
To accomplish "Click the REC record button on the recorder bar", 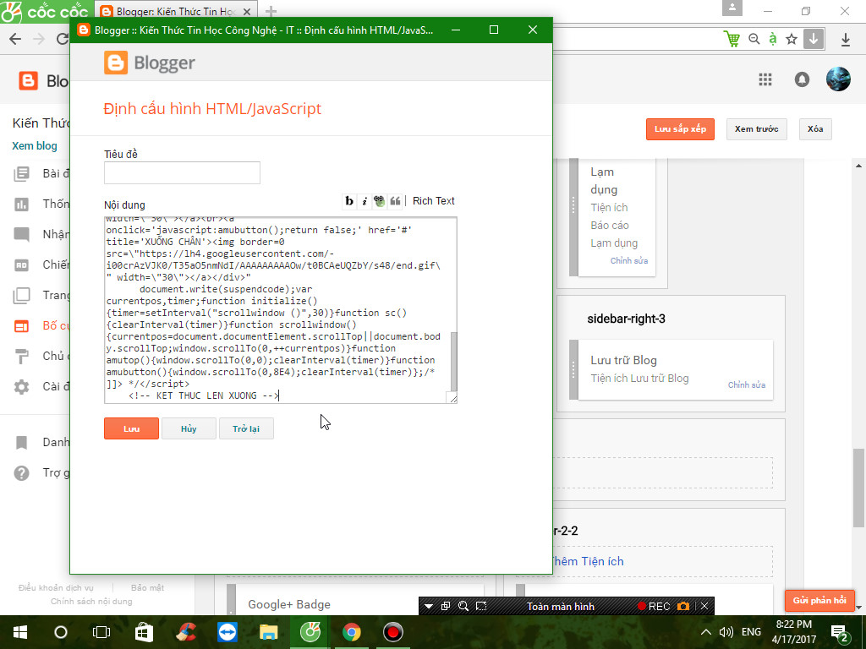I will point(654,607).
